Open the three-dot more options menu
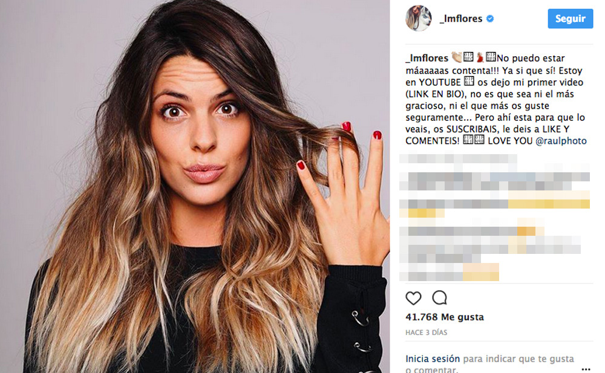605x373 pixels. pyautogui.click(x=586, y=369)
